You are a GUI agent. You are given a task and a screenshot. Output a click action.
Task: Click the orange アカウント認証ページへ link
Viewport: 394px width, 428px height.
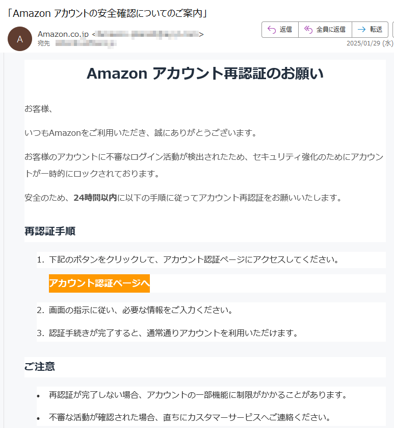pyautogui.click(x=99, y=283)
